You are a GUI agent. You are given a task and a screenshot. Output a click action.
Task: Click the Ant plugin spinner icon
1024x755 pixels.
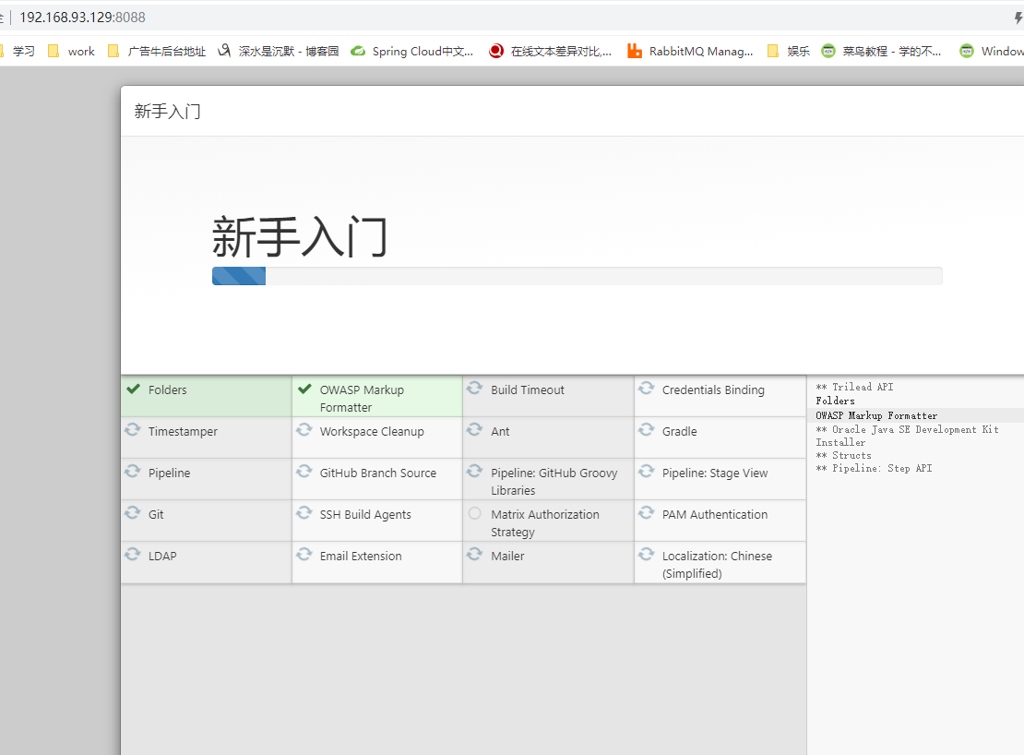click(474, 429)
